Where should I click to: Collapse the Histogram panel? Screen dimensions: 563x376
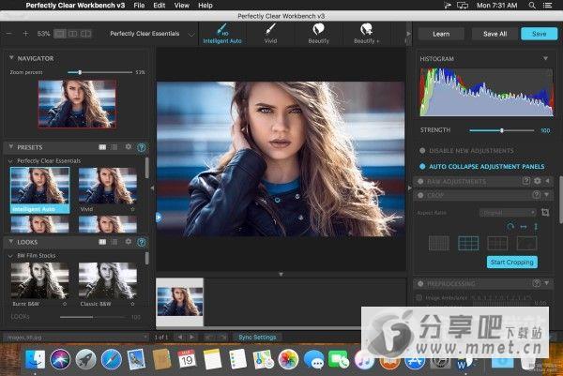point(545,58)
